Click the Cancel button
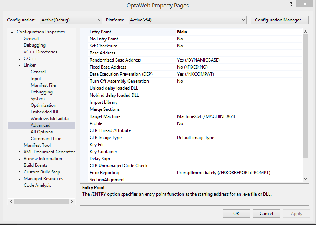The width and height of the screenshot is (316, 225). 266,214
